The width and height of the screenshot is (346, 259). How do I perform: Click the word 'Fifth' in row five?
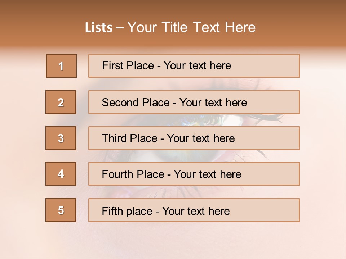[112, 211]
